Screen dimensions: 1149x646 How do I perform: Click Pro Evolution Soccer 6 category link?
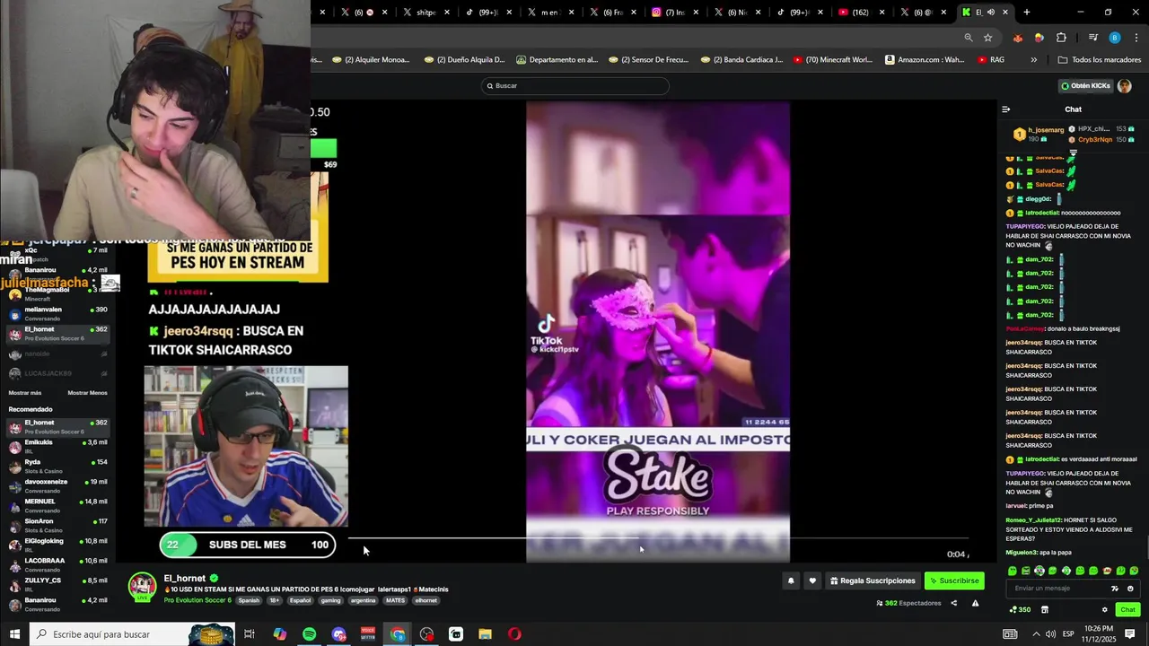[197, 600]
